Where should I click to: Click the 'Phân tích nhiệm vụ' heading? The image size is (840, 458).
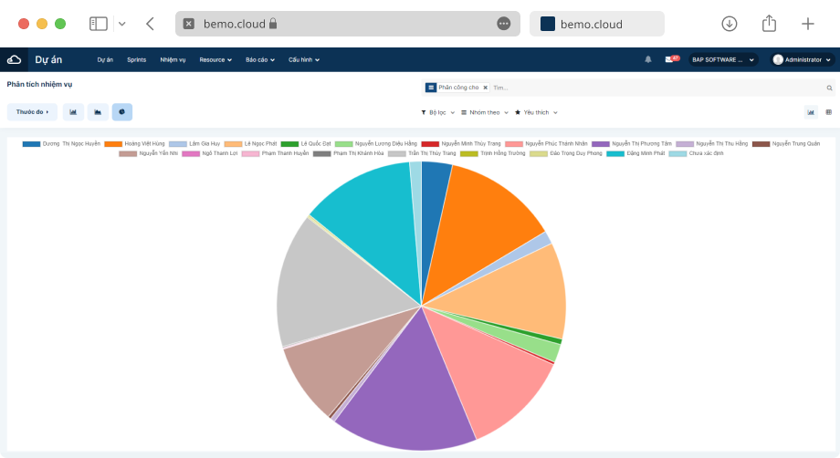coord(39,85)
